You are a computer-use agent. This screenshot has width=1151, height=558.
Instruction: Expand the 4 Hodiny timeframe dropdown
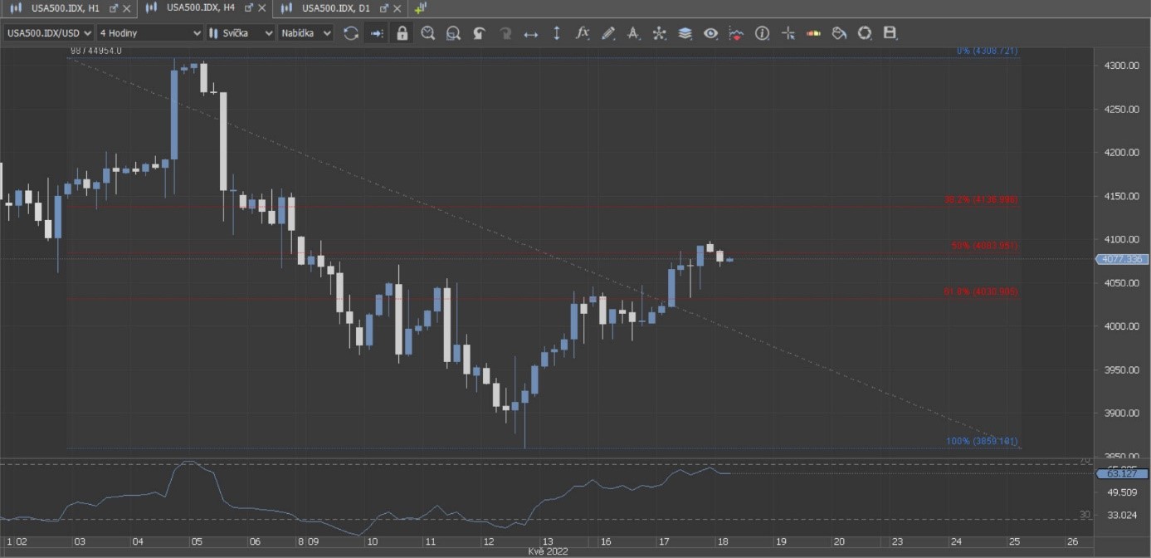tap(149, 33)
